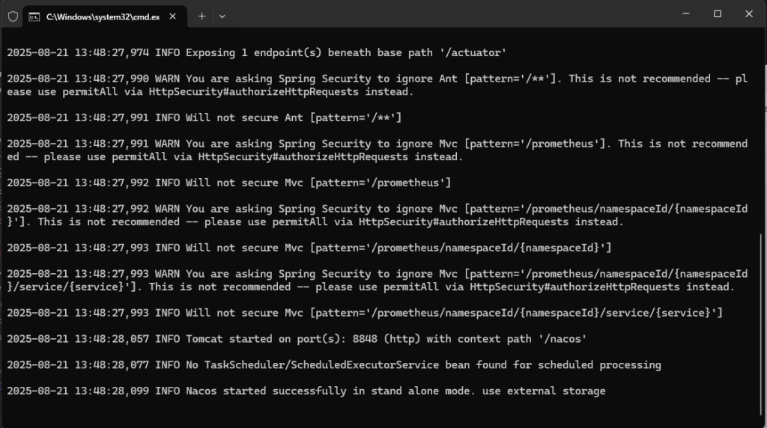The image size is (767, 428).
Task: Maximize the terminal window
Action: click(718, 13)
